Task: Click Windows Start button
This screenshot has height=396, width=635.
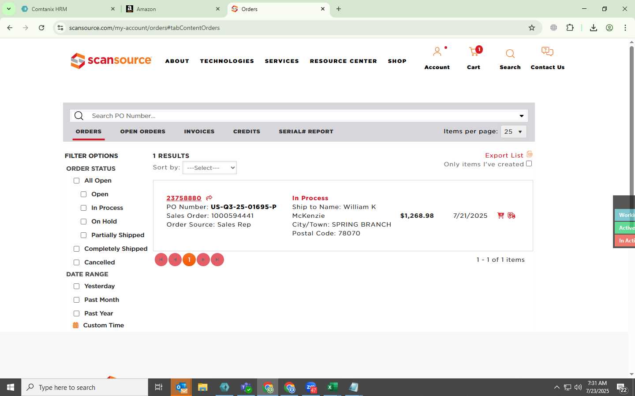Action: (x=11, y=387)
